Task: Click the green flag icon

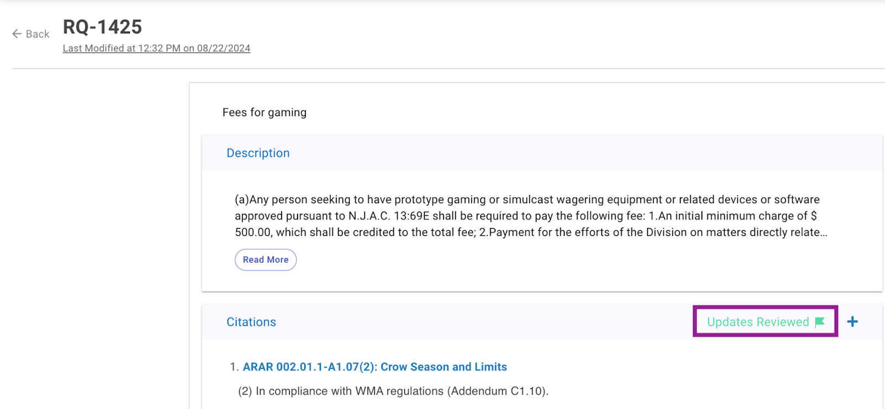Action: pos(820,322)
